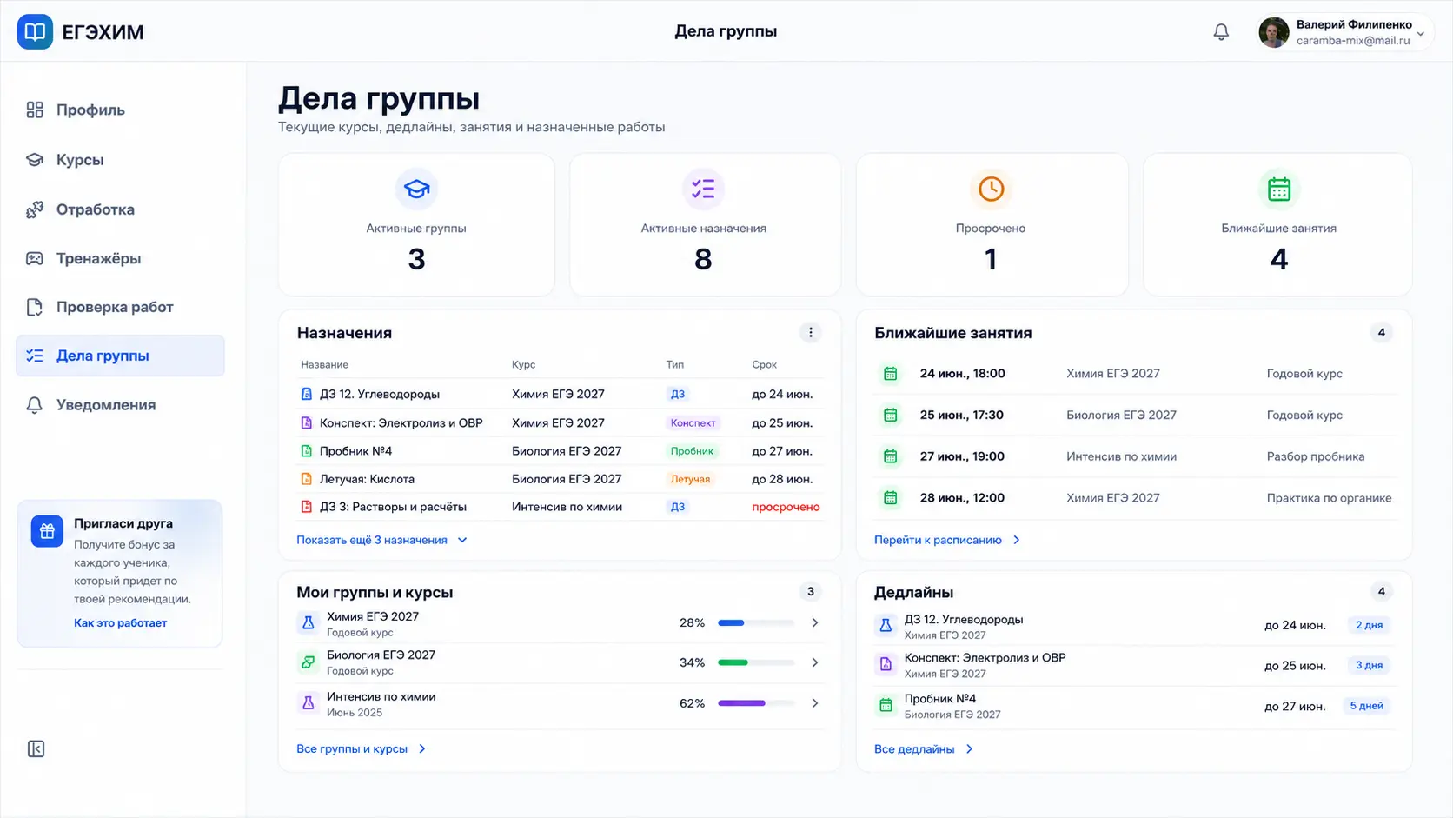Click the clock icon on Просрочено card
1453x818 pixels.
click(x=991, y=189)
